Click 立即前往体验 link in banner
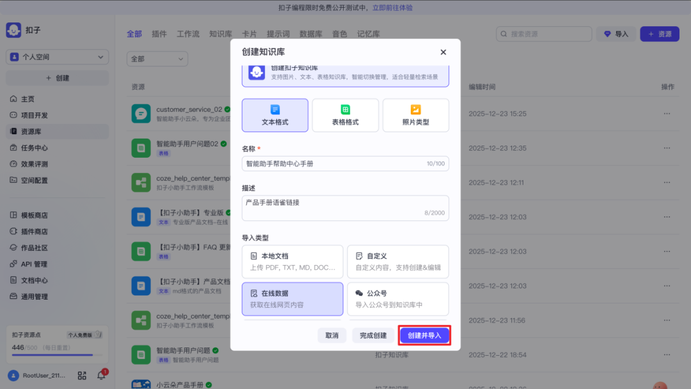This screenshot has width=691, height=389. click(x=392, y=8)
